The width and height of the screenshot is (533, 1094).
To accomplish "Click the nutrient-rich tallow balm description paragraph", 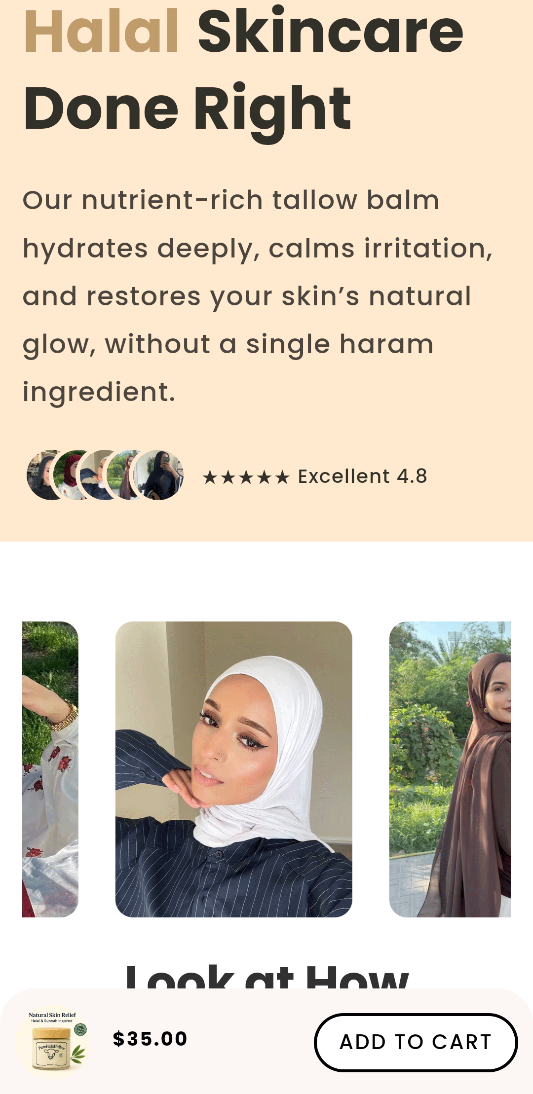I will 258,296.
